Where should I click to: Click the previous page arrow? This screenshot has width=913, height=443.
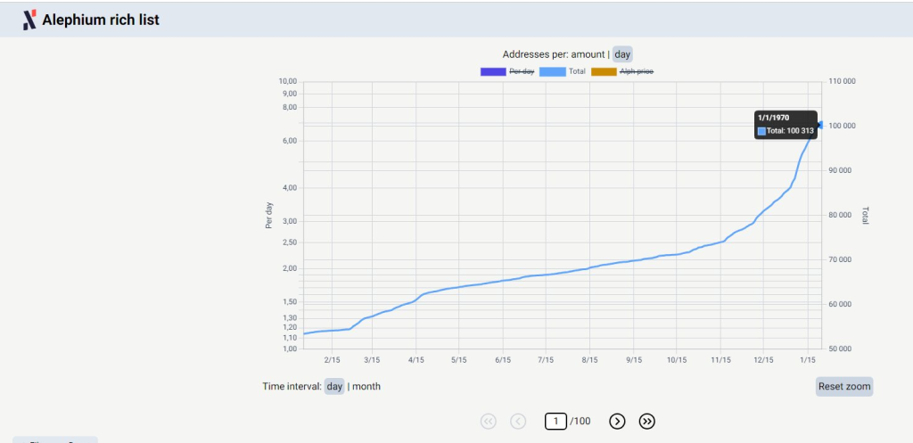coord(518,421)
